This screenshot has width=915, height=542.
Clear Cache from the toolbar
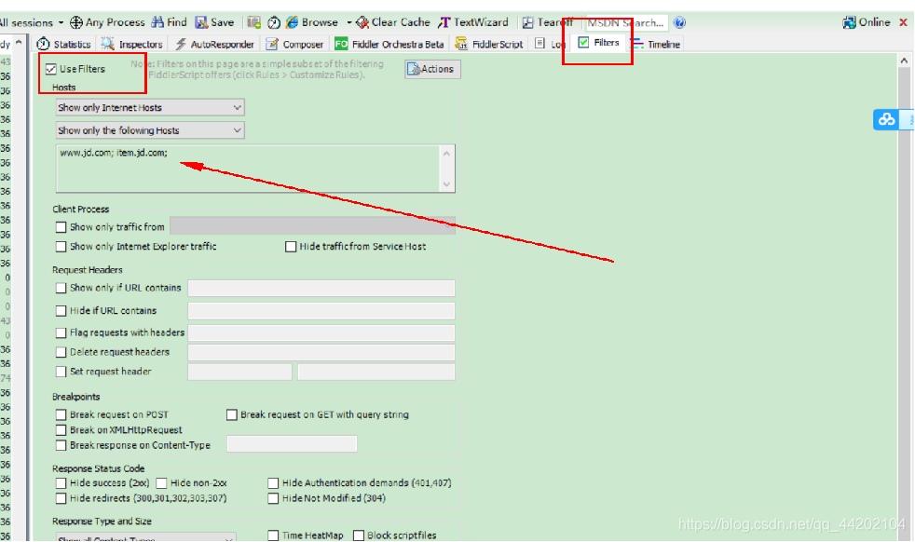point(392,22)
